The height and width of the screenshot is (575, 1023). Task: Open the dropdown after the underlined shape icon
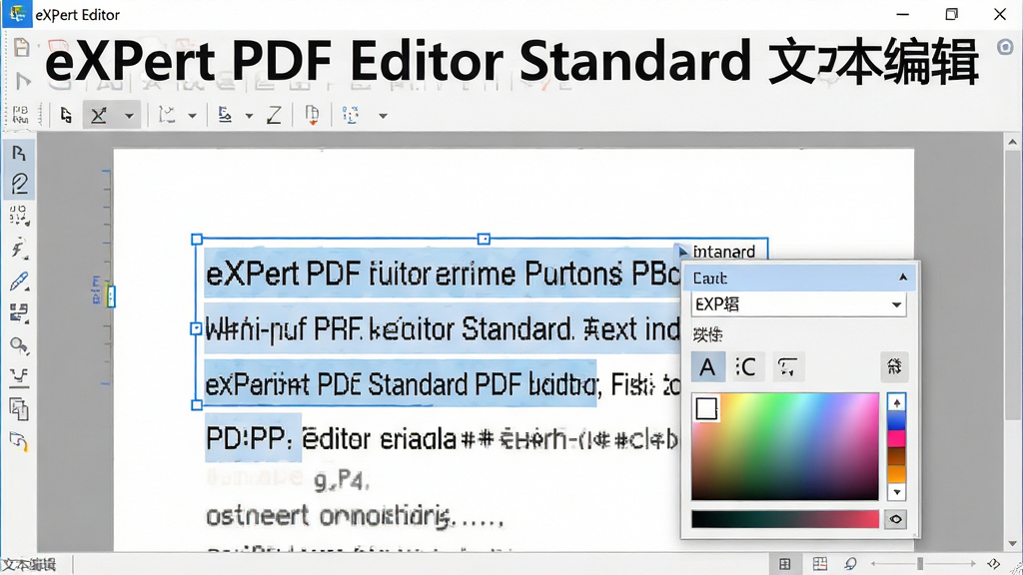(249, 116)
